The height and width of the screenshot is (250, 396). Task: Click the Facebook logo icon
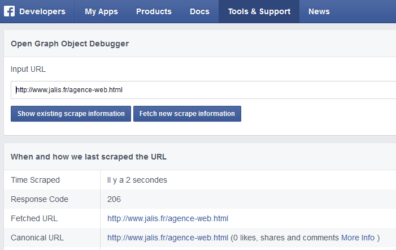point(10,11)
